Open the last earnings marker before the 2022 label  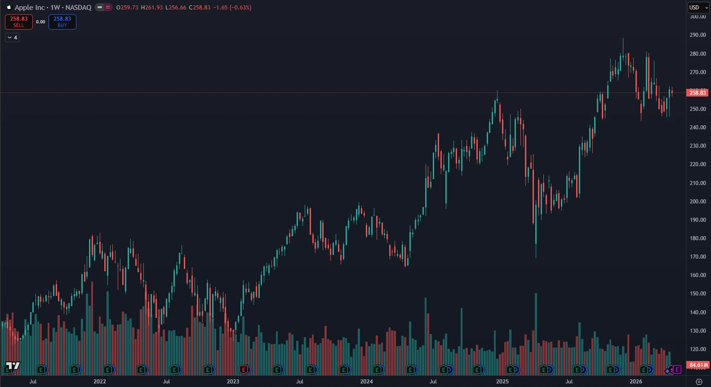[x=75, y=370]
